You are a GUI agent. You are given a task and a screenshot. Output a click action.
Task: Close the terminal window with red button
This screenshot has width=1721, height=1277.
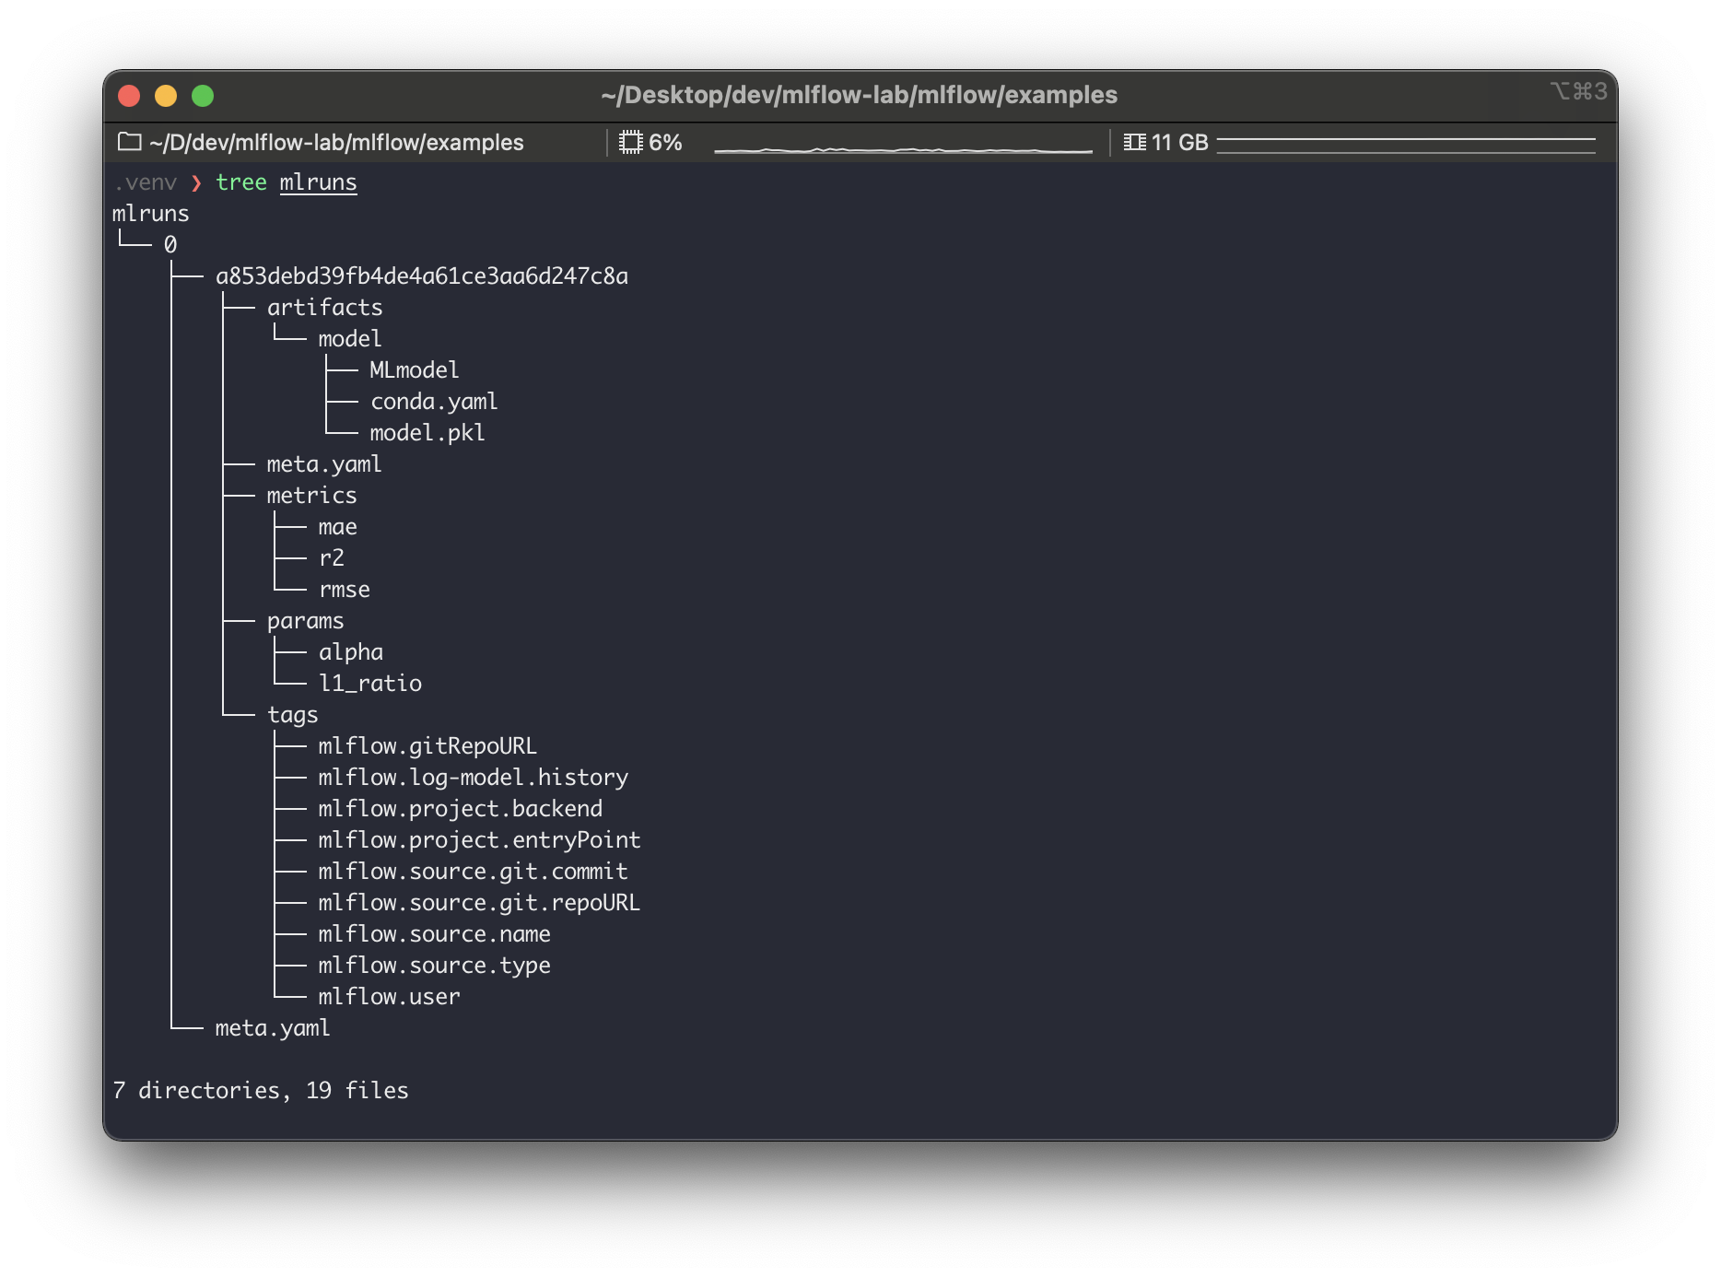coord(129,96)
